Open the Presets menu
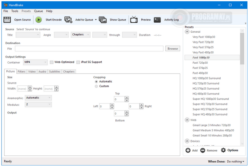The height and width of the screenshot is (167, 249). click(26, 11)
